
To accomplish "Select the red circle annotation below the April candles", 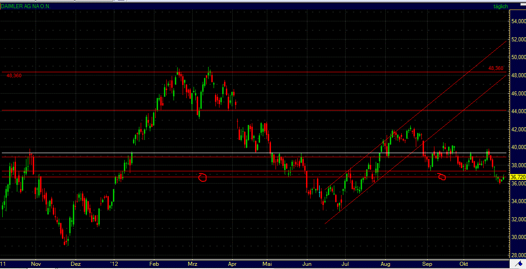I will (202, 177).
